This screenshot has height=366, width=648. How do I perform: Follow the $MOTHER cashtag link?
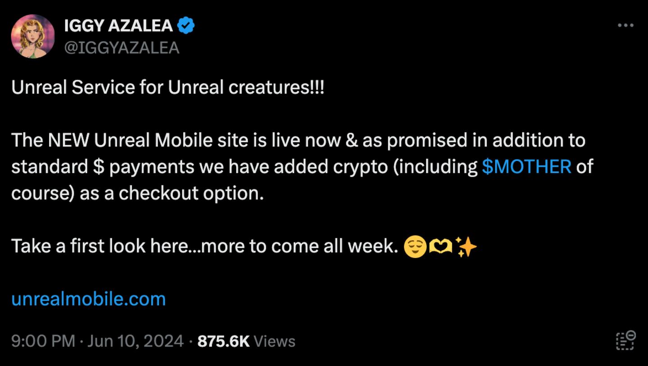pyautogui.click(x=526, y=167)
